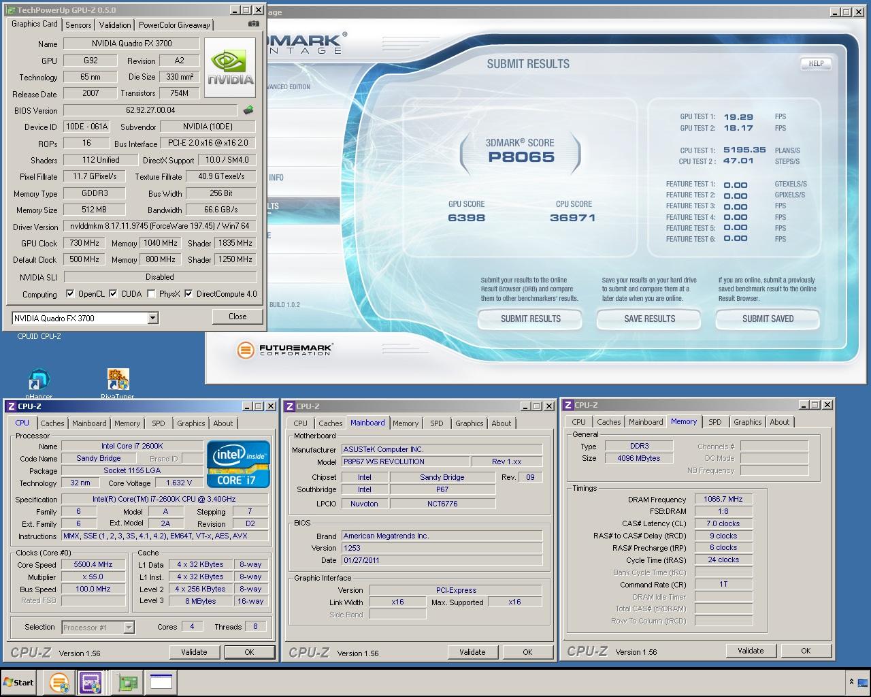Viewport: 871px width, 697px height.
Task: Open About tab in the CPU-Z CPU window
Action: [223, 423]
